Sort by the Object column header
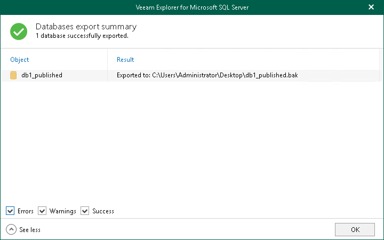 [x=20, y=60]
